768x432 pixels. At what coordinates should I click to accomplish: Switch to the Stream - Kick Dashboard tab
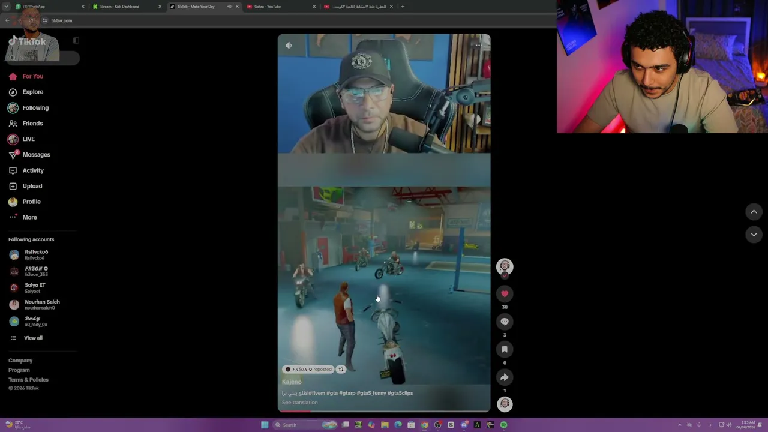[x=127, y=7]
